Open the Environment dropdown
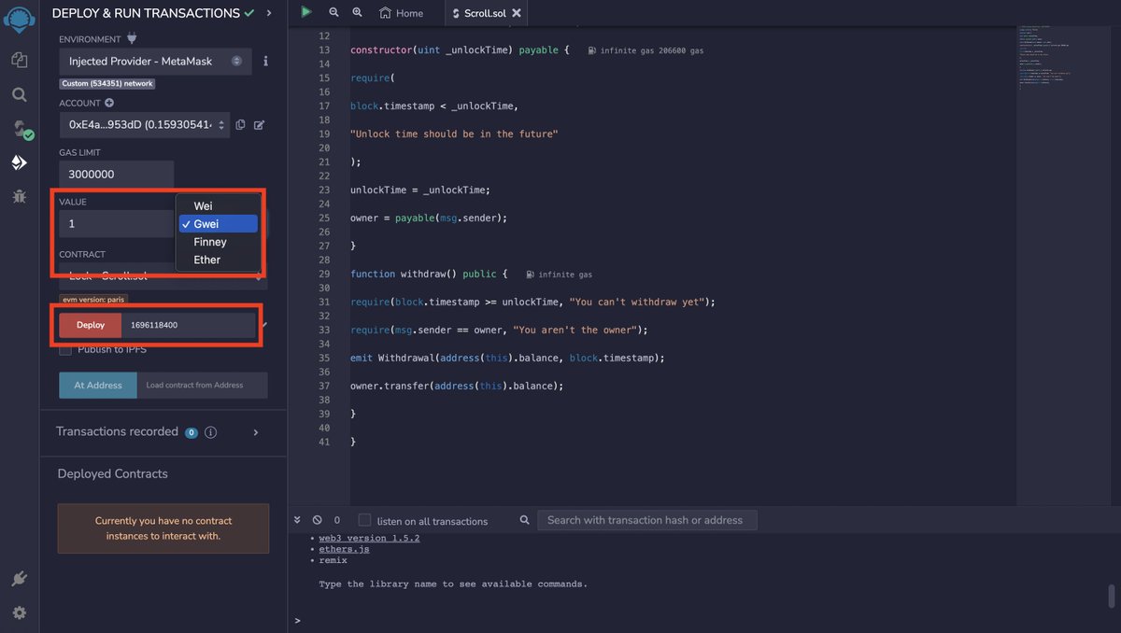The width and height of the screenshot is (1121, 633). 155,60
